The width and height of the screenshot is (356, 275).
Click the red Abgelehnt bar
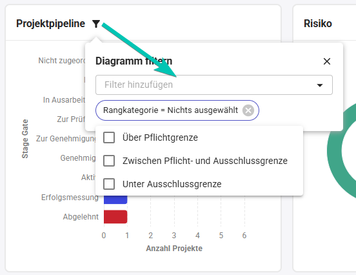[115, 217]
